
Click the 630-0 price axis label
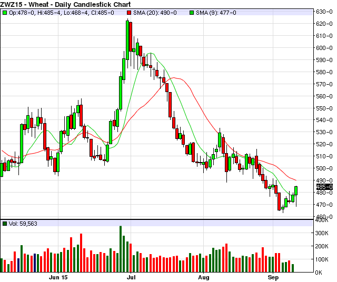click(x=324, y=12)
